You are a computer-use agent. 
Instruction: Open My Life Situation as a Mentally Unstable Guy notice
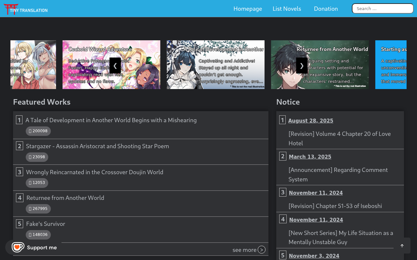pos(341,237)
